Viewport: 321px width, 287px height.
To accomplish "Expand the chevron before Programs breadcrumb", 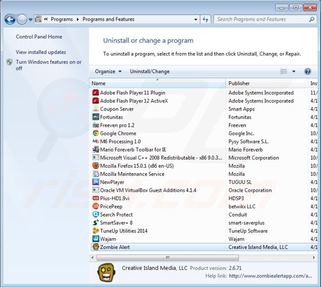I will tap(46, 19).
